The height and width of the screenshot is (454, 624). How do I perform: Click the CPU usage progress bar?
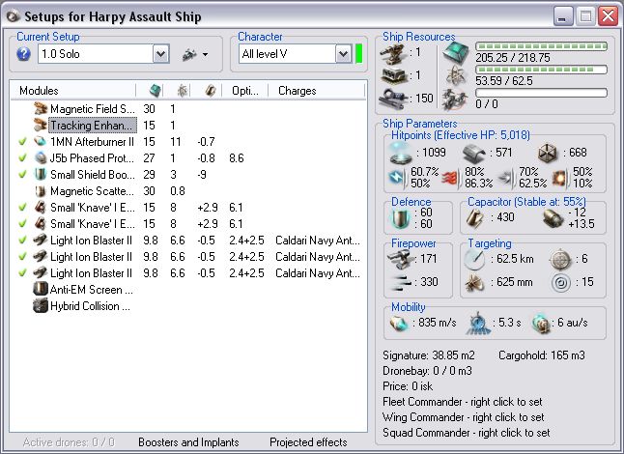541,46
